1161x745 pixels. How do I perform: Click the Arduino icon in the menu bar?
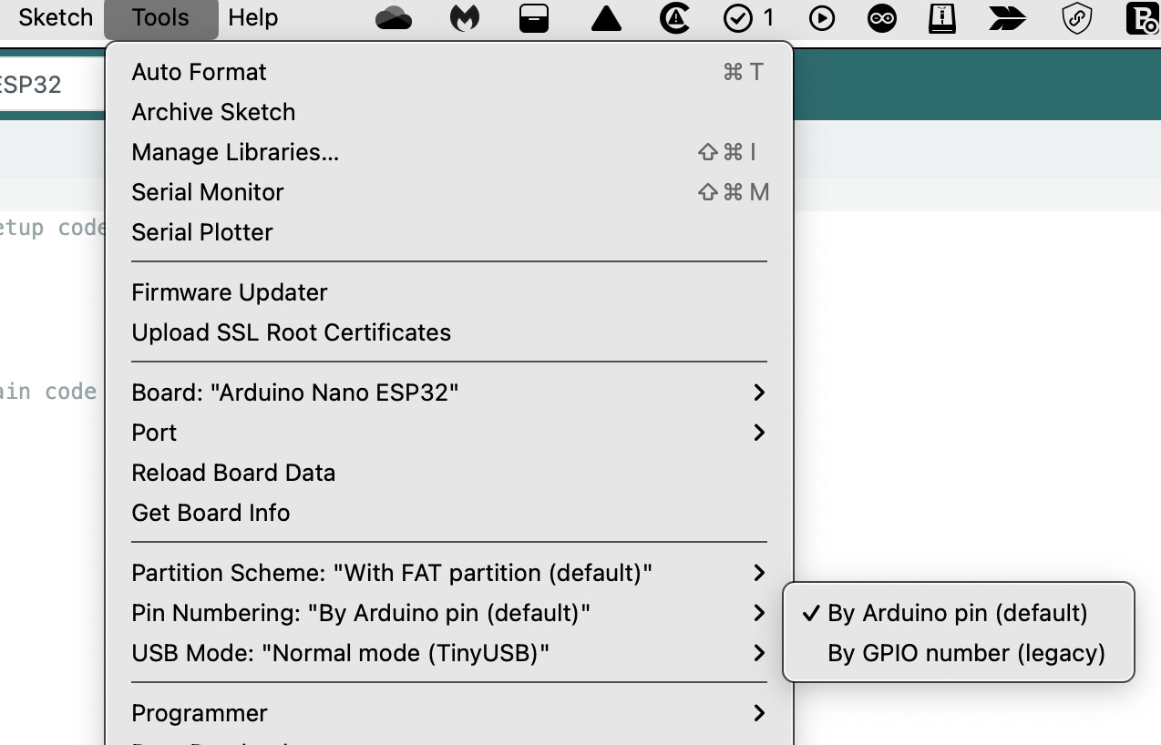[883, 17]
